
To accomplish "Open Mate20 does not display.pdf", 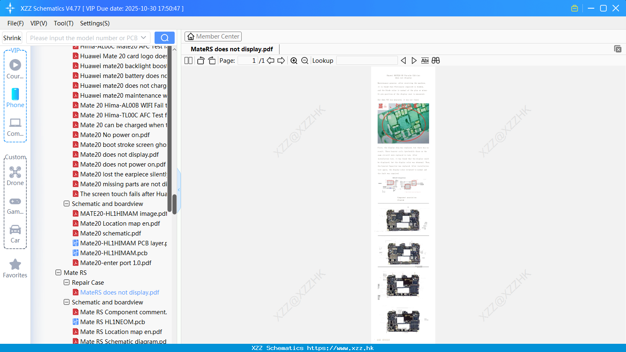I will point(120,154).
